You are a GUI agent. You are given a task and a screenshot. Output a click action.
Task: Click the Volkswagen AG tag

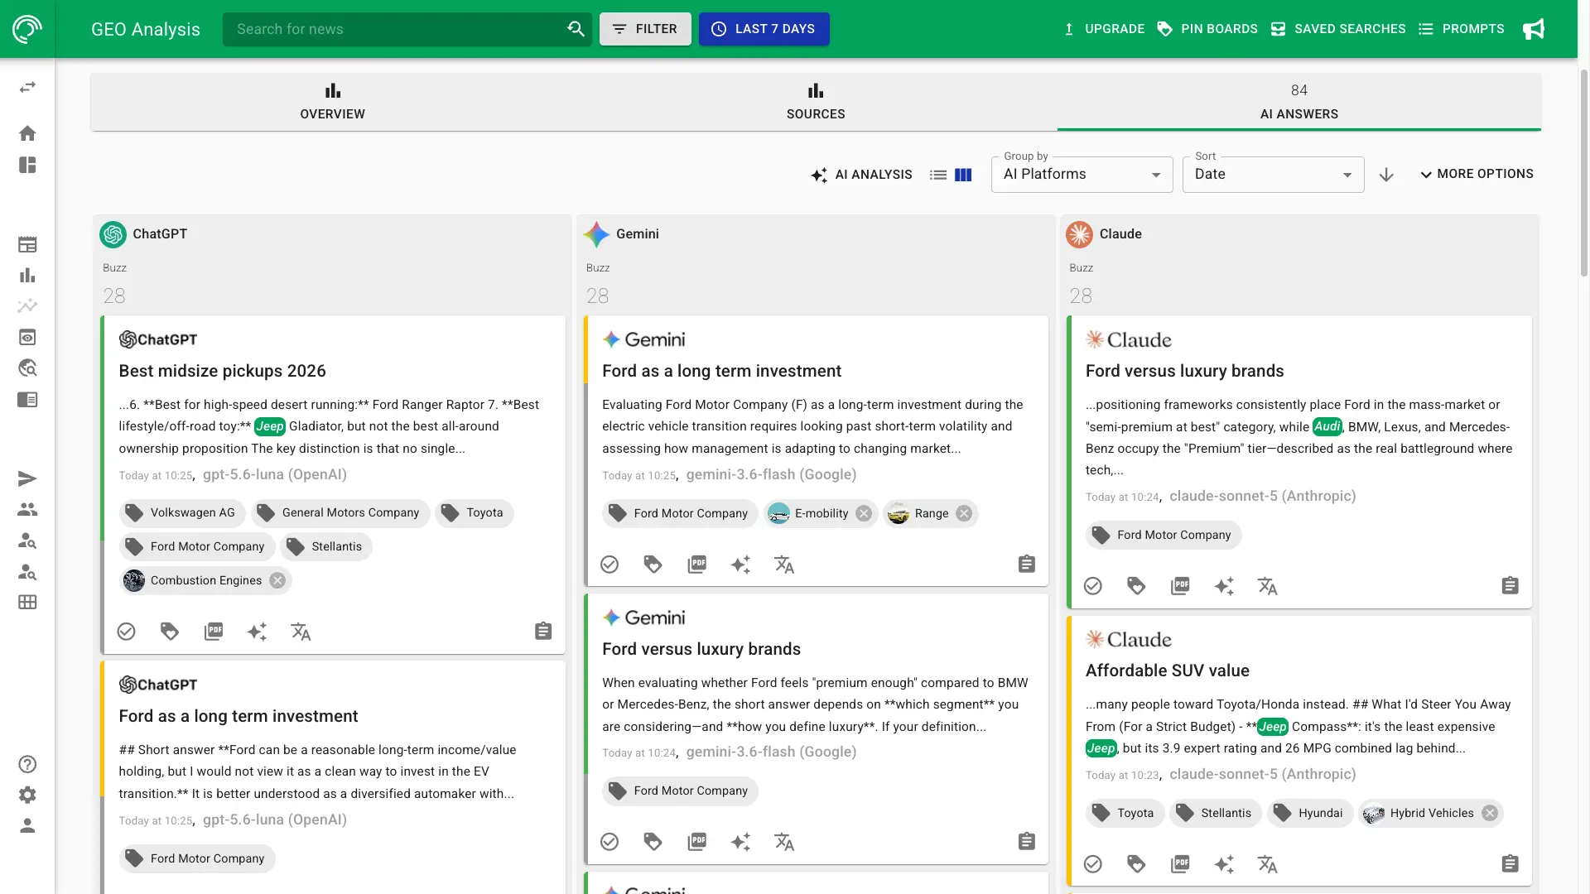click(x=182, y=513)
